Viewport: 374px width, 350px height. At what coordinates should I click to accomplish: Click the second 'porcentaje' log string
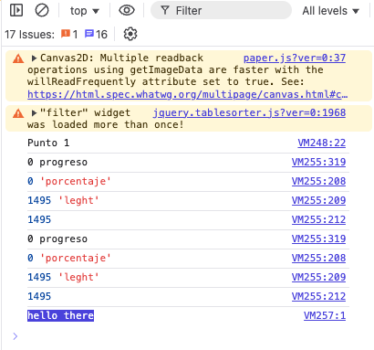tap(76, 258)
